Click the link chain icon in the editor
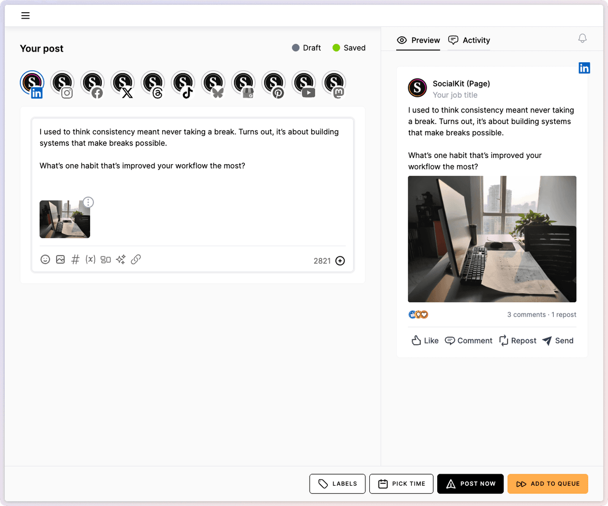 pos(136,260)
